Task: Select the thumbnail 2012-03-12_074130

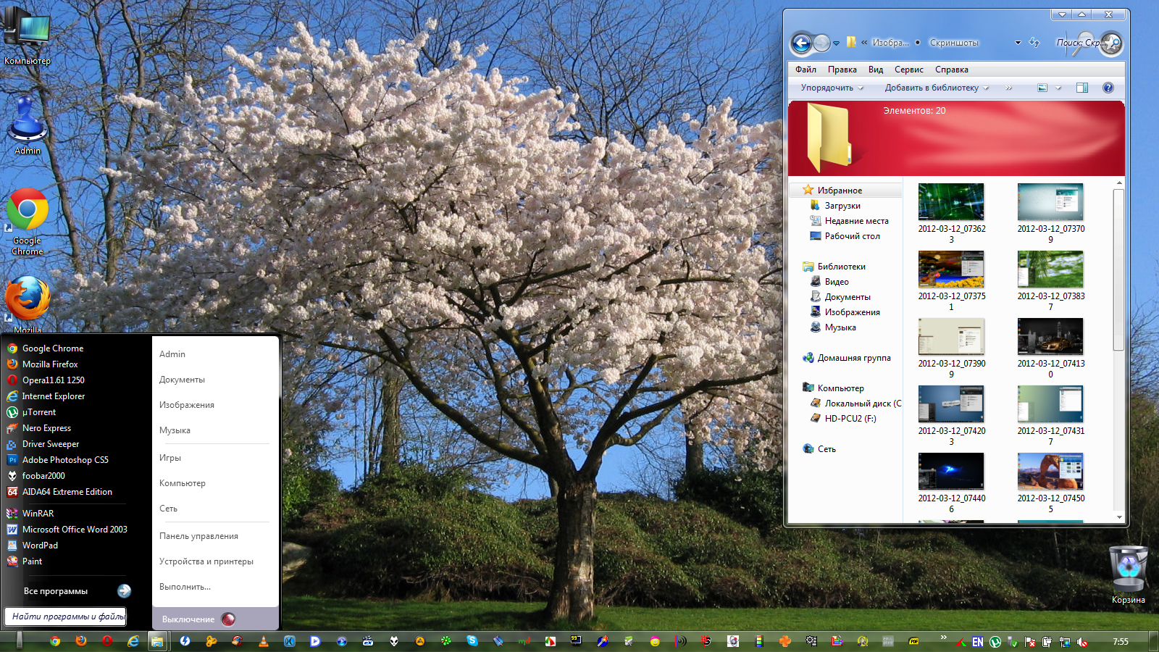Action: tap(1050, 338)
